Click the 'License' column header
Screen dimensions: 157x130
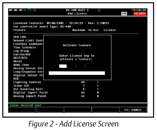click(110, 30)
